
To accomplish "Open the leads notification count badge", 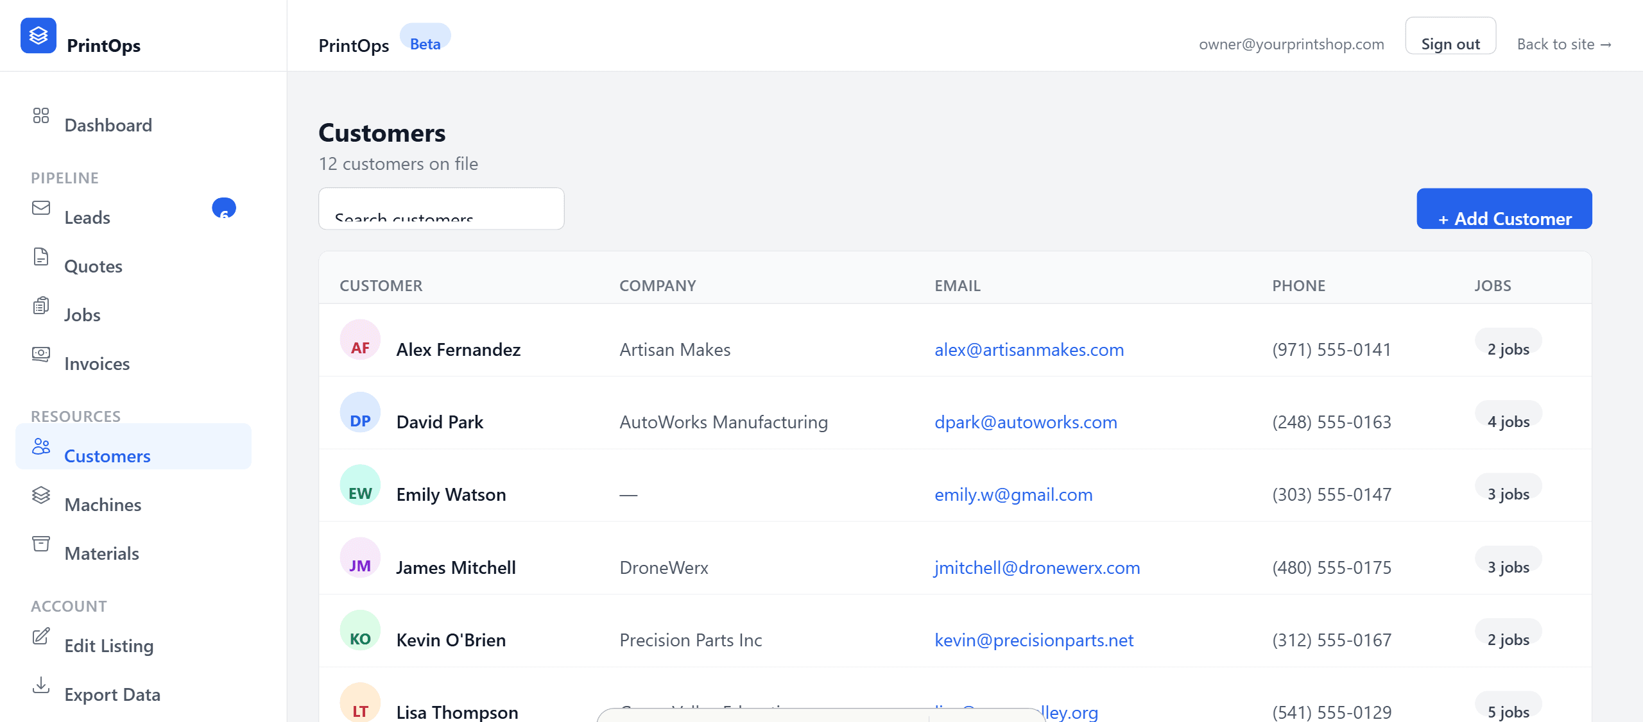I will pyautogui.click(x=223, y=208).
